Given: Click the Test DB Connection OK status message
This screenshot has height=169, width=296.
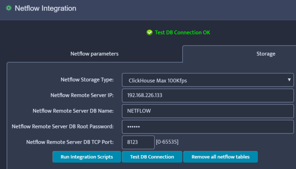Looking at the screenshot, I should click(x=182, y=33).
